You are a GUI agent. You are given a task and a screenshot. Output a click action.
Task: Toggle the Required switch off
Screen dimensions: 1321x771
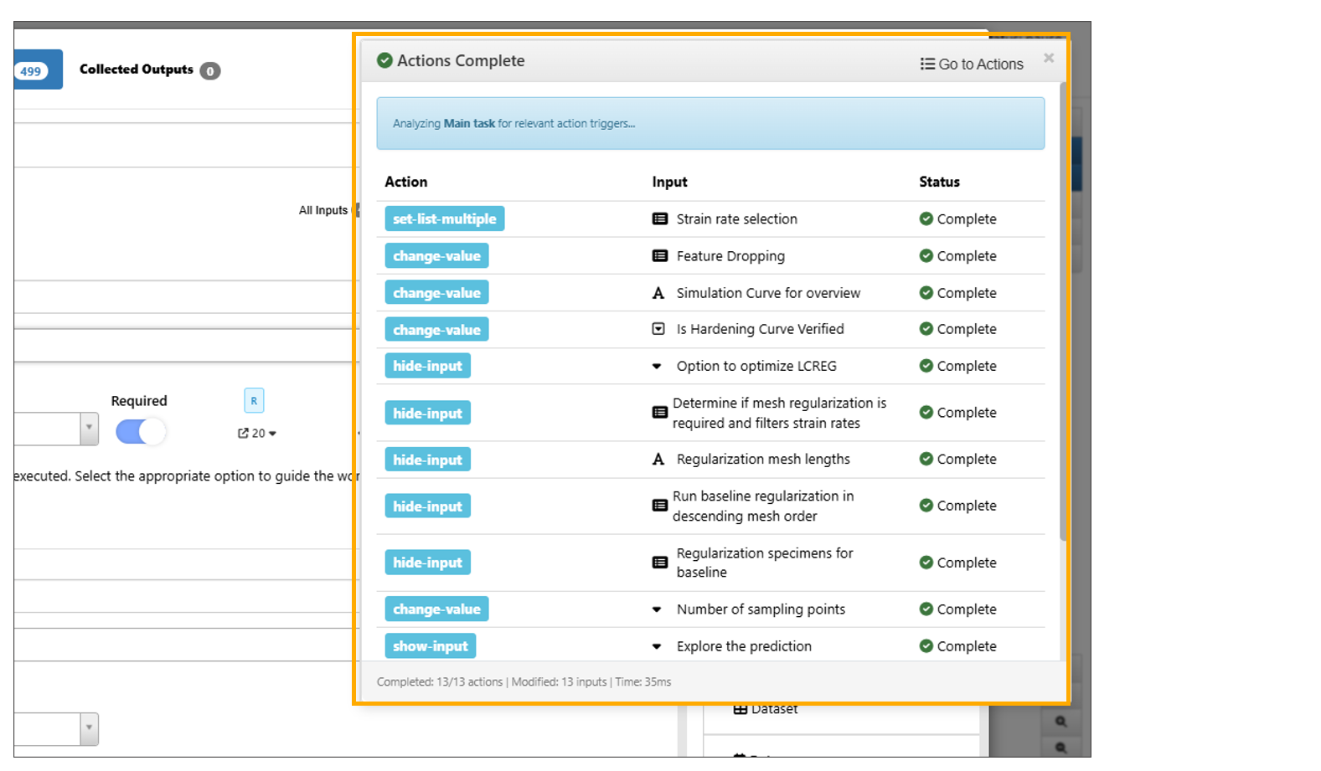coord(141,431)
